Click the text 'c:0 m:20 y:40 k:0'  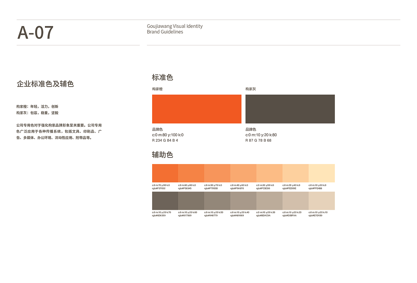(291, 185)
